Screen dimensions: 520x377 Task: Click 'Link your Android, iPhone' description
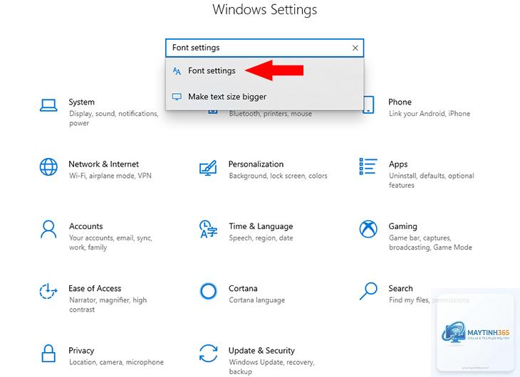pos(430,114)
